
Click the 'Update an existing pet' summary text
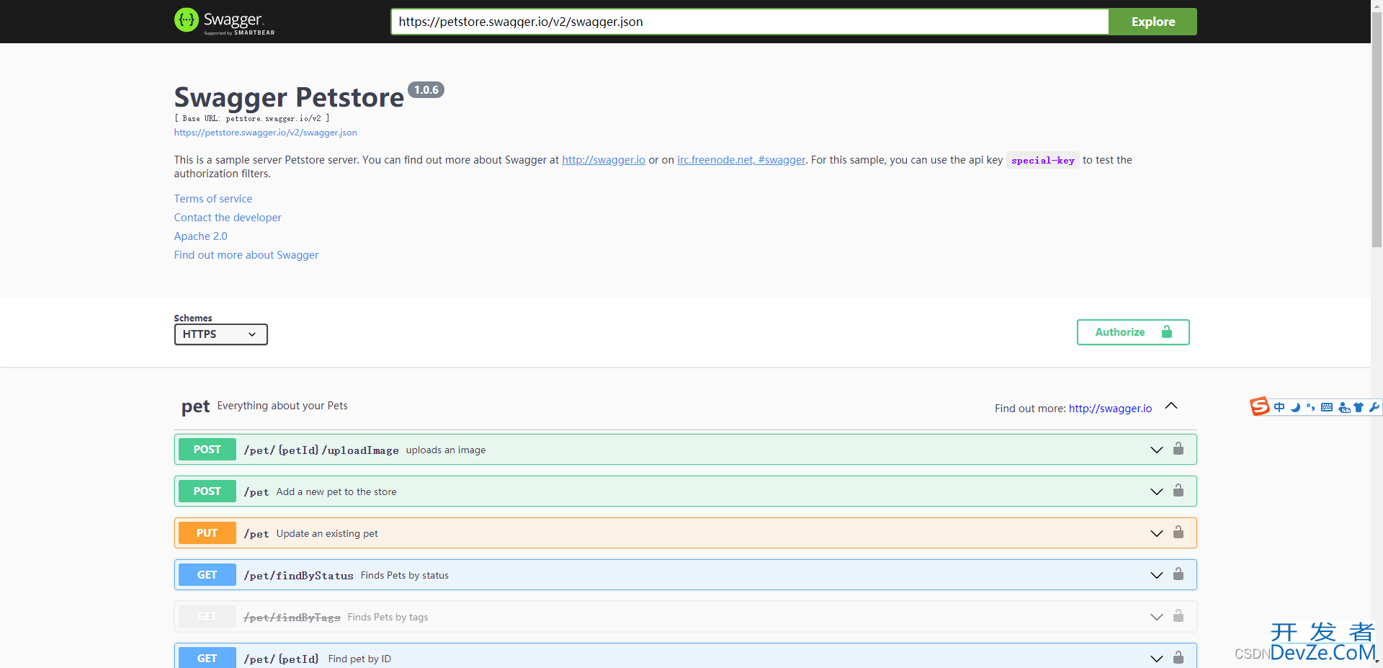pyautogui.click(x=327, y=533)
